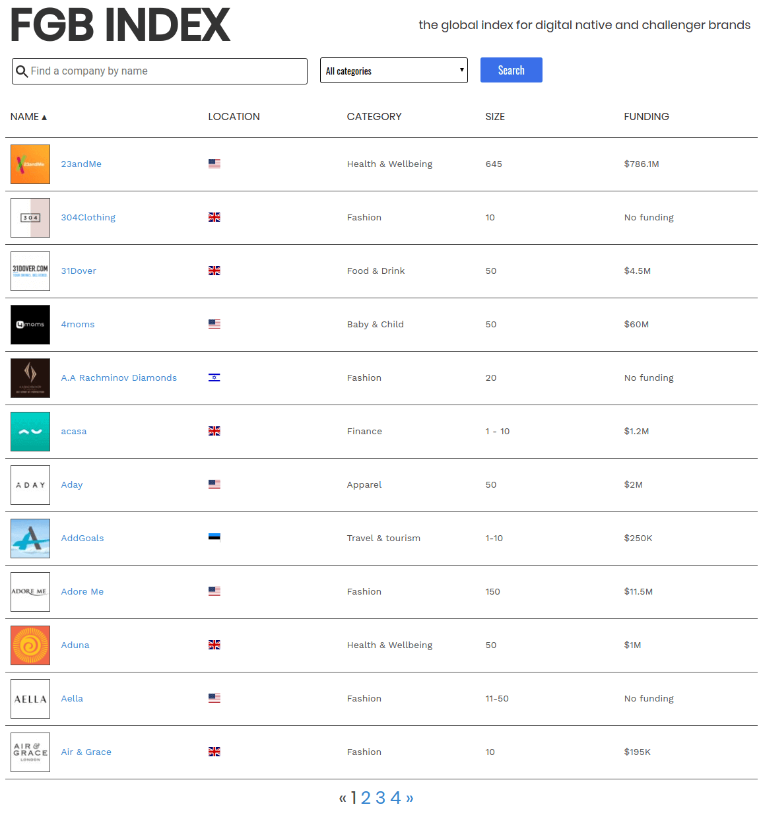Click the $786.1M funding value
Viewport: 759px width, 817px height.
(x=642, y=164)
